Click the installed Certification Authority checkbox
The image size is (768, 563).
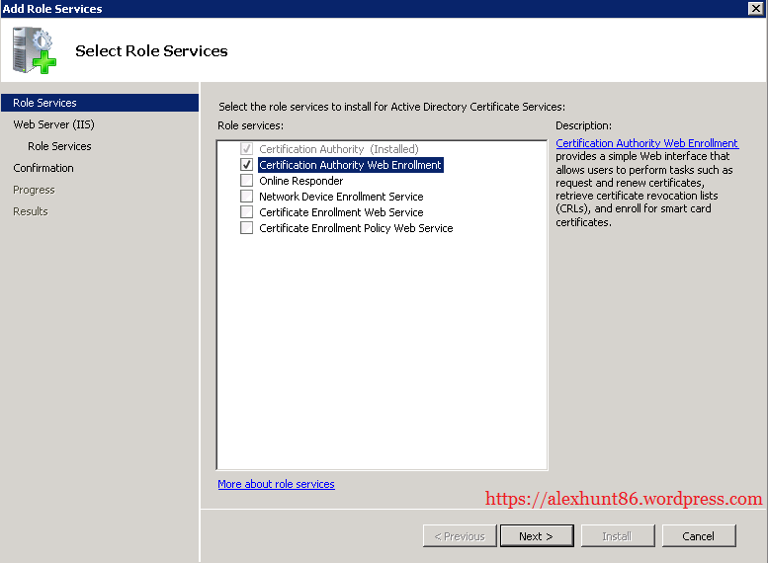246,148
